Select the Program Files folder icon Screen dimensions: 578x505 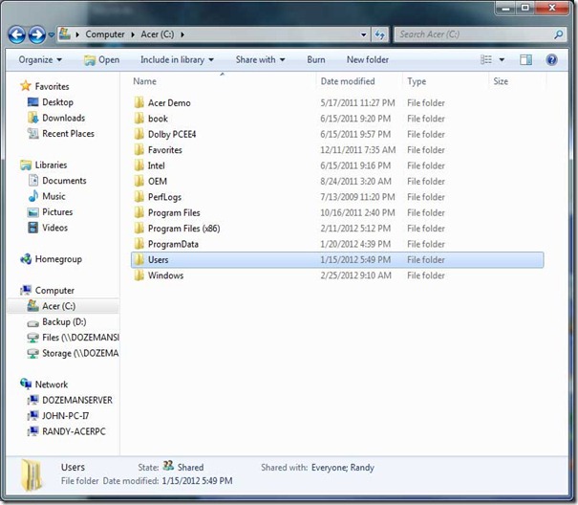(x=139, y=212)
